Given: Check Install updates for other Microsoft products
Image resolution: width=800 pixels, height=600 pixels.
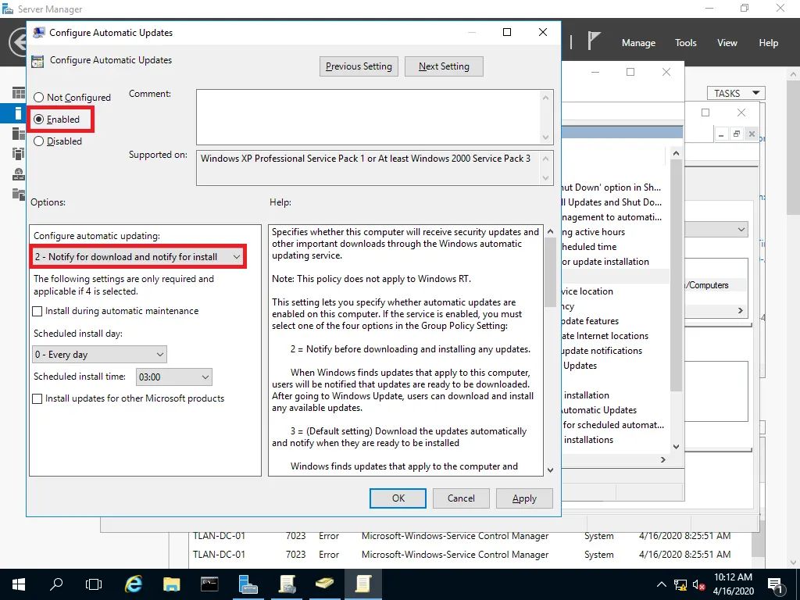Looking at the screenshot, I should 37,398.
